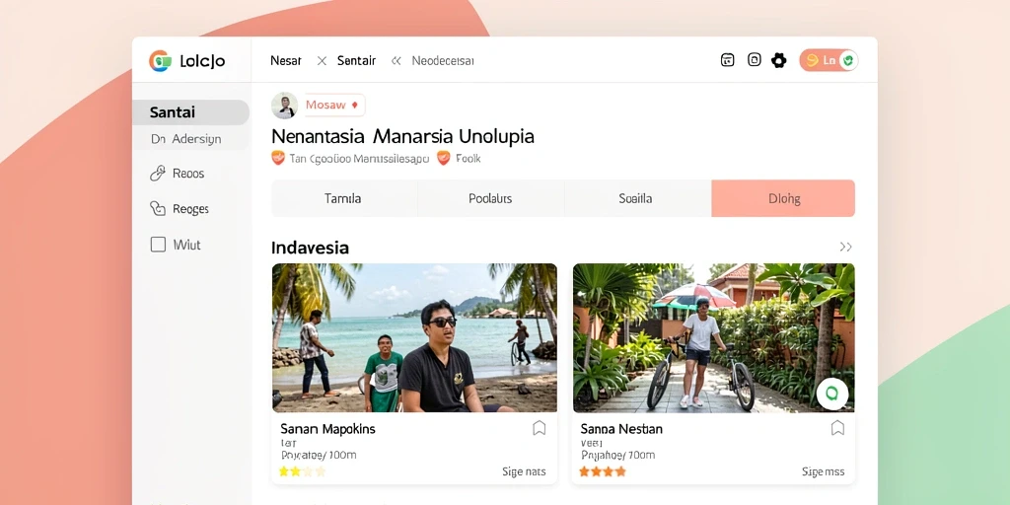Open the Neodecesai menu item
Image resolution: width=1010 pixels, height=505 pixels.
pos(443,60)
